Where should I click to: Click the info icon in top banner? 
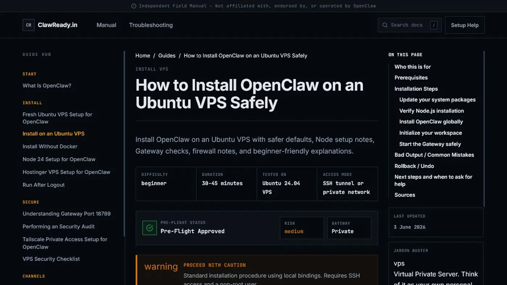134,6
